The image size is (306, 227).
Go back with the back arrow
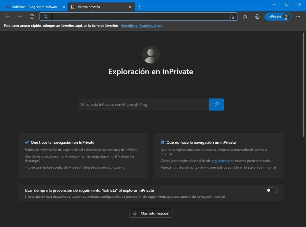[8, 16]
